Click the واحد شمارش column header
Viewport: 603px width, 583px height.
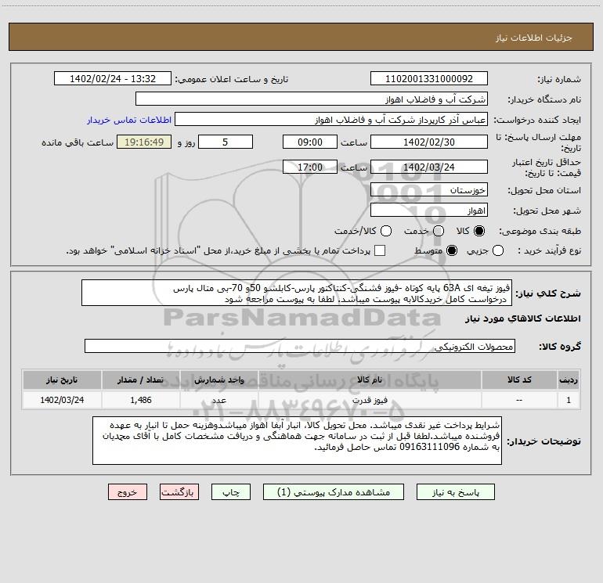tap(218, 380)
